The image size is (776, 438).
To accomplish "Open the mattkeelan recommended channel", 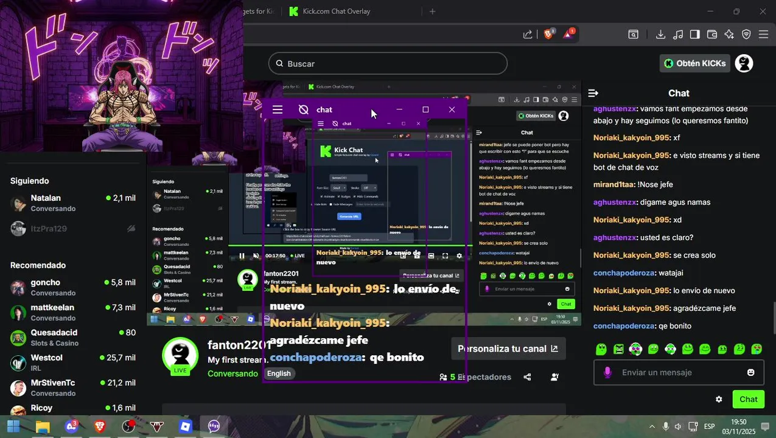I will [73, 313].
